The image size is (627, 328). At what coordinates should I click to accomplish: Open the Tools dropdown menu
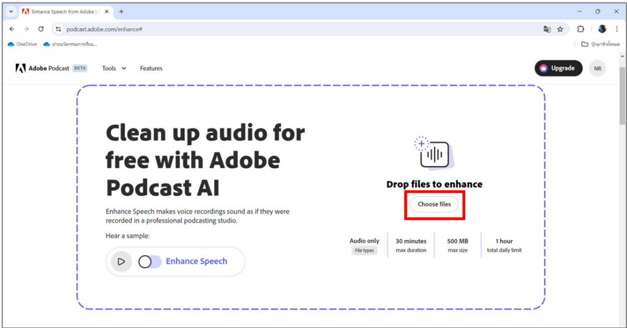[x=114, y=69]
